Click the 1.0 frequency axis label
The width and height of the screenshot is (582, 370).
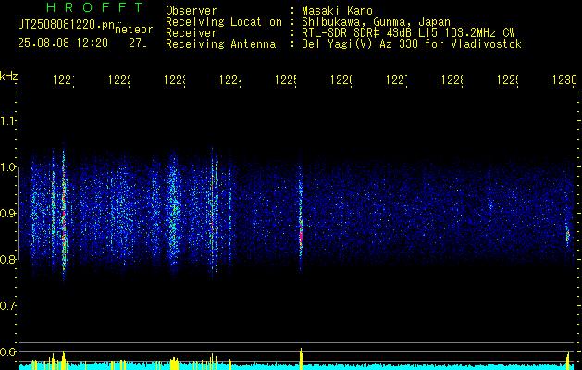(7, 167)
